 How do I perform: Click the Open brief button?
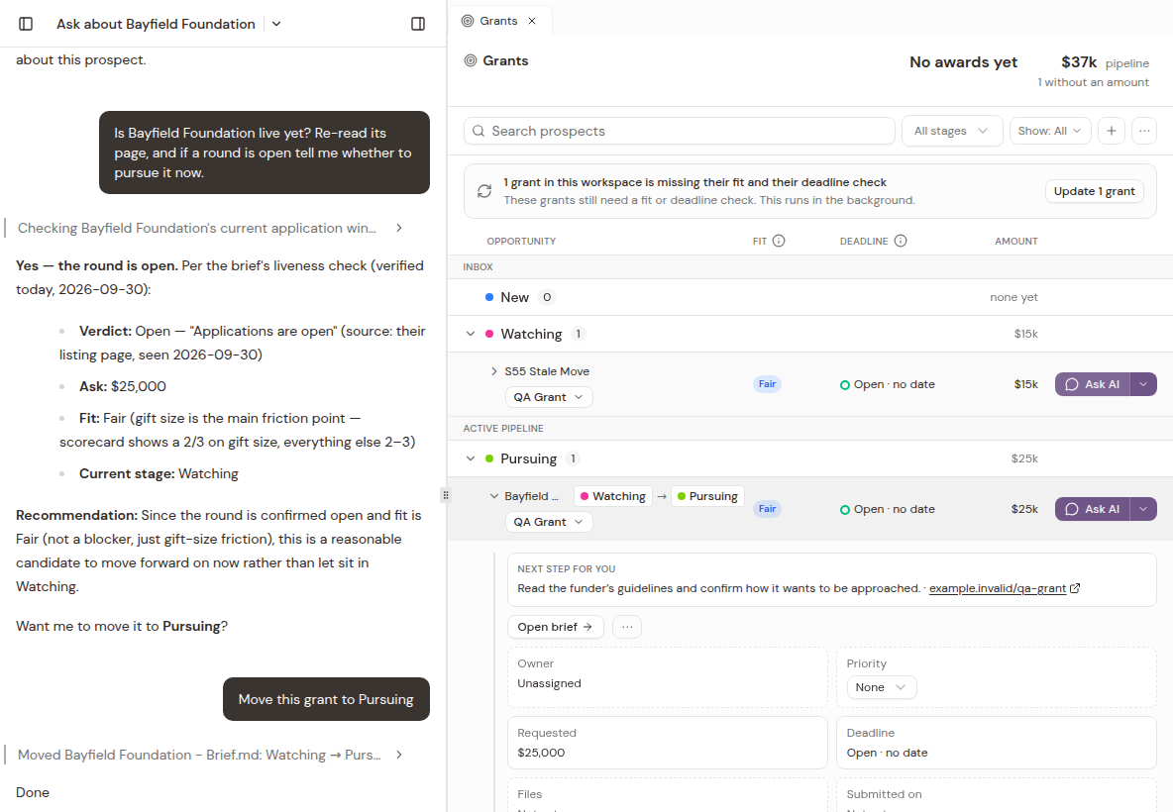point(555,627)
